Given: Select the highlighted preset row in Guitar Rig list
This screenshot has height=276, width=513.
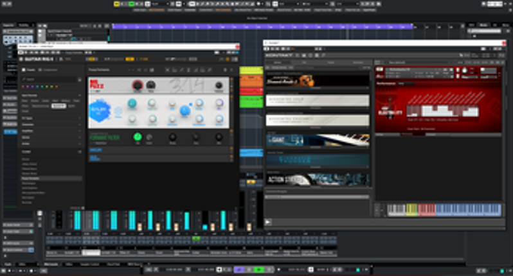Looking at the screenshot, I should pos(51,178).
